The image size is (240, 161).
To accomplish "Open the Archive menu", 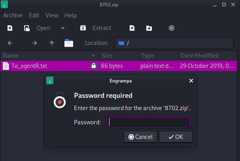I will click(x=13, y=15).
